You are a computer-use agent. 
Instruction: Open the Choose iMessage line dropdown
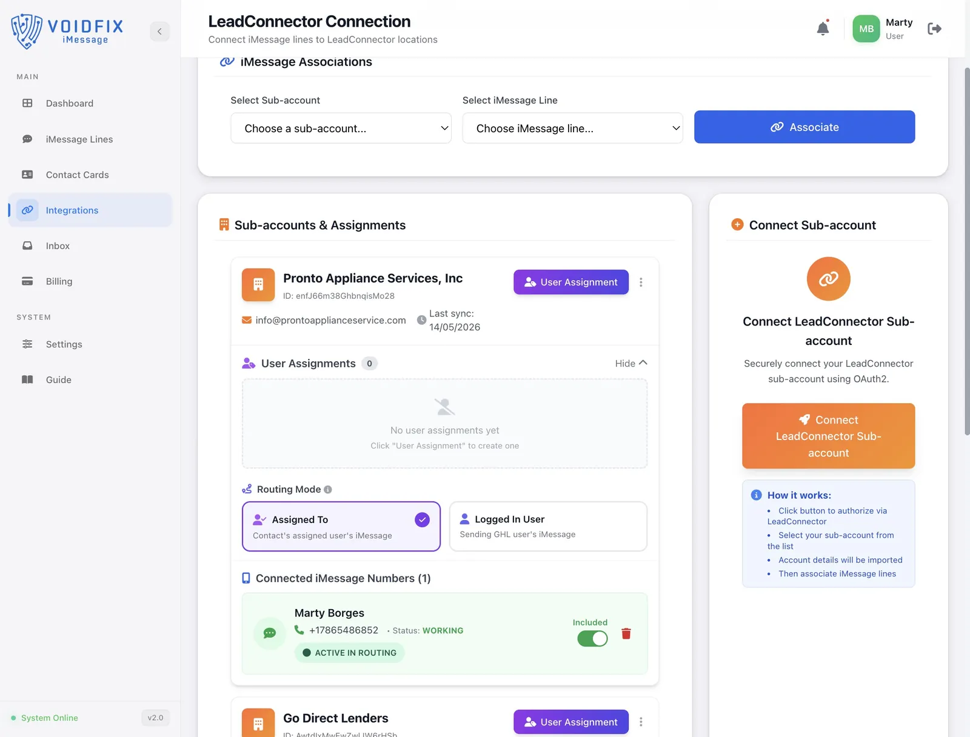pyautogui.click(x=572, y=128)
